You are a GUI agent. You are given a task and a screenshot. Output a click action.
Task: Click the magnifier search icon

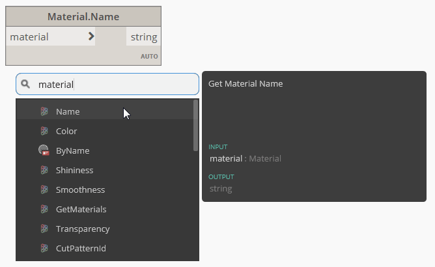26,84
